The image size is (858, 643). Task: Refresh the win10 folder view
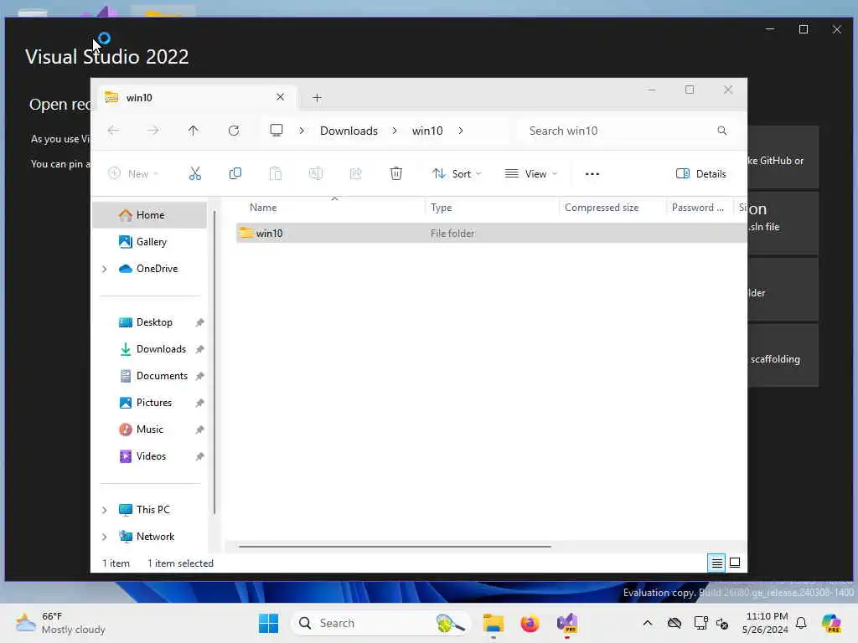click(234, 130)
